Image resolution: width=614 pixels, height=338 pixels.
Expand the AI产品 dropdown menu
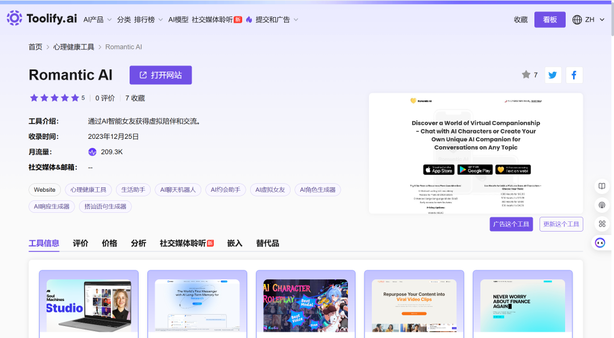(98, 19)
